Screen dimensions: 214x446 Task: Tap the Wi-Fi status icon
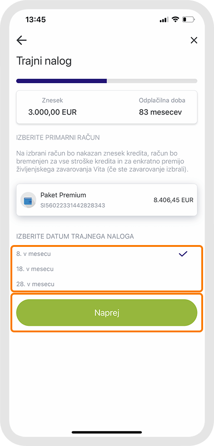(176, 20)
